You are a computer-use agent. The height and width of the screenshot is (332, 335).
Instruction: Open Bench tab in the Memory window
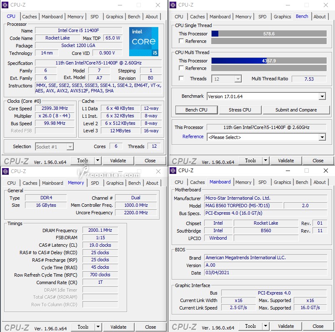point(135,183)
